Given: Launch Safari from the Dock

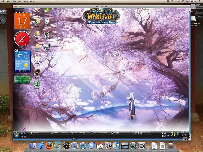Looking at the screenshot, I should pyautogui.click(x=83, y=146).
